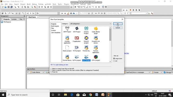Switch to the Files tab in Management
173x97 pixels.
(x=21, y=19)
